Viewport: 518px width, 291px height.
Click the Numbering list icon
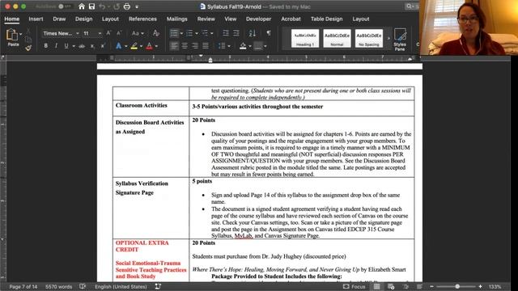click(189, 33)
